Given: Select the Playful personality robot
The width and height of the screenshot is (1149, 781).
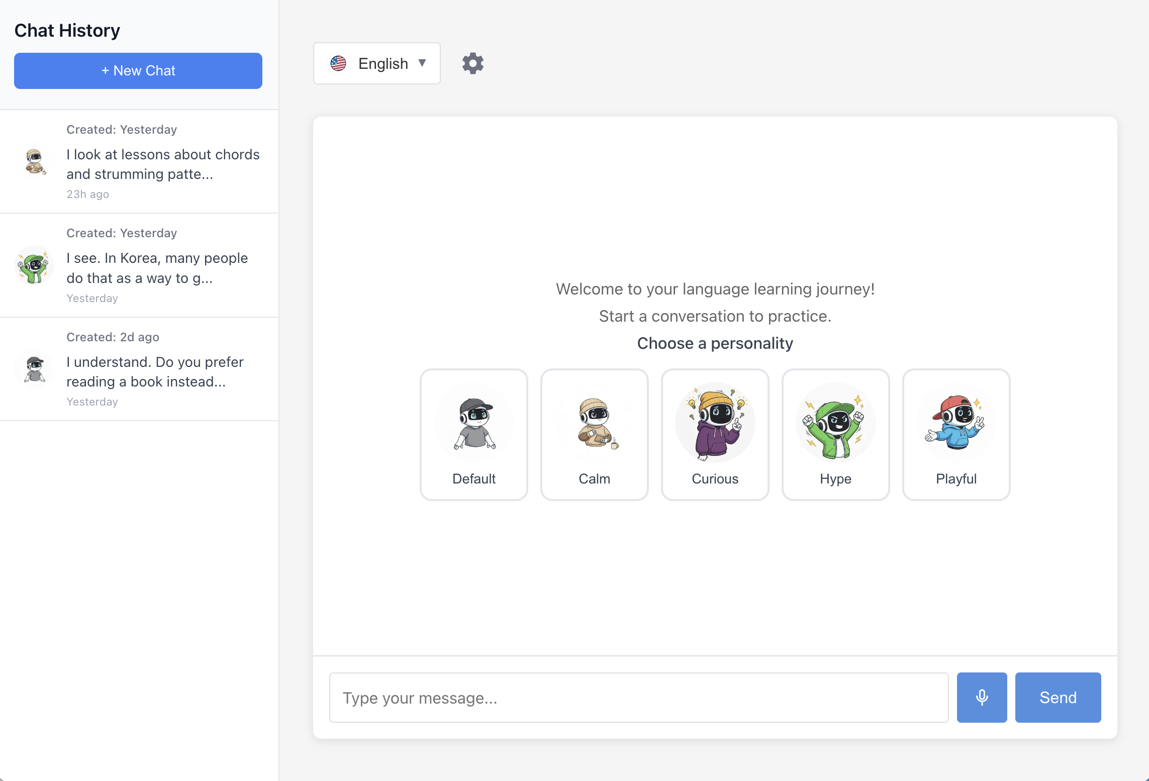Looking at the screenshot, I should (x=955, y=422).
